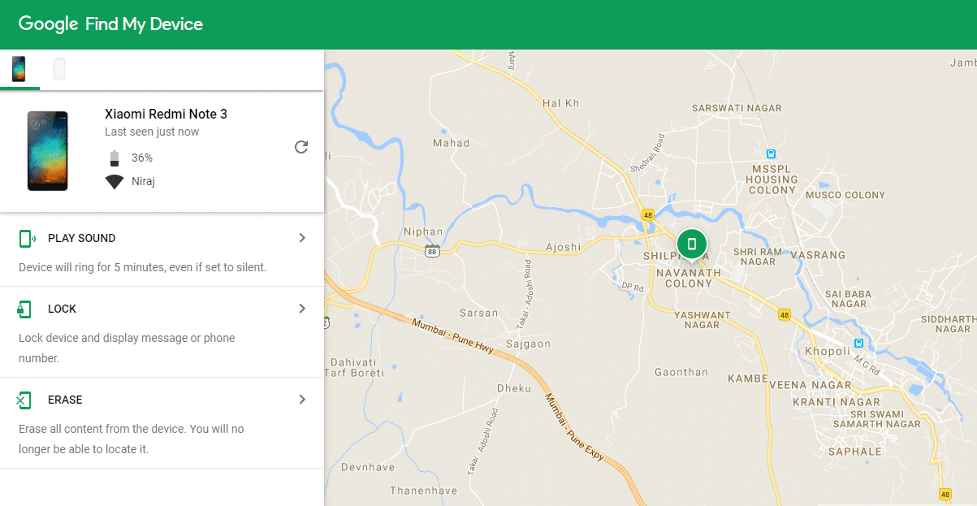Click the Xiaomi Redmi Note 3 phone image
977x506 pixels.
(x=48, y=151)
